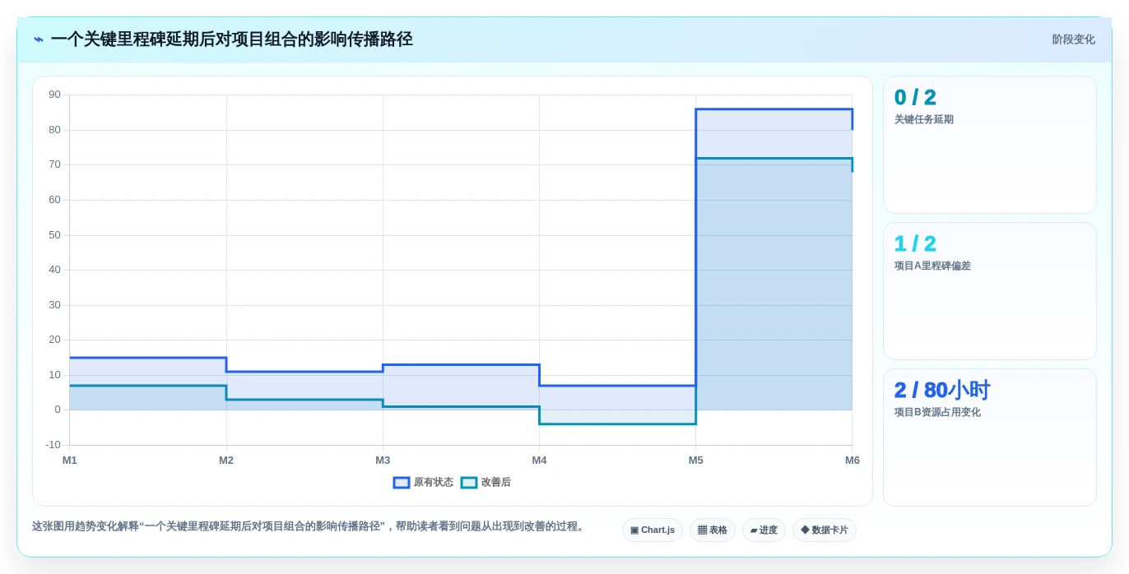1129x574 pixels.
Task: Click the M6 x-axis label
Action: point(853,461)
